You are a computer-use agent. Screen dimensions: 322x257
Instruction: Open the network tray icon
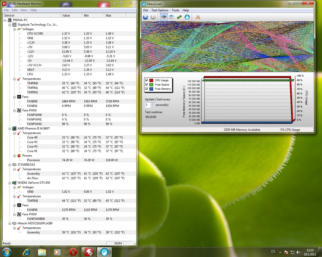pyautogui.click(x=292, y=252)
